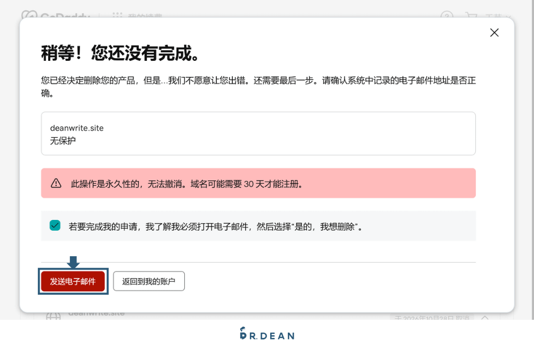Click the help question mark icon in top bar
Screen dimensions: 534x347
click(x=447, y=16)
